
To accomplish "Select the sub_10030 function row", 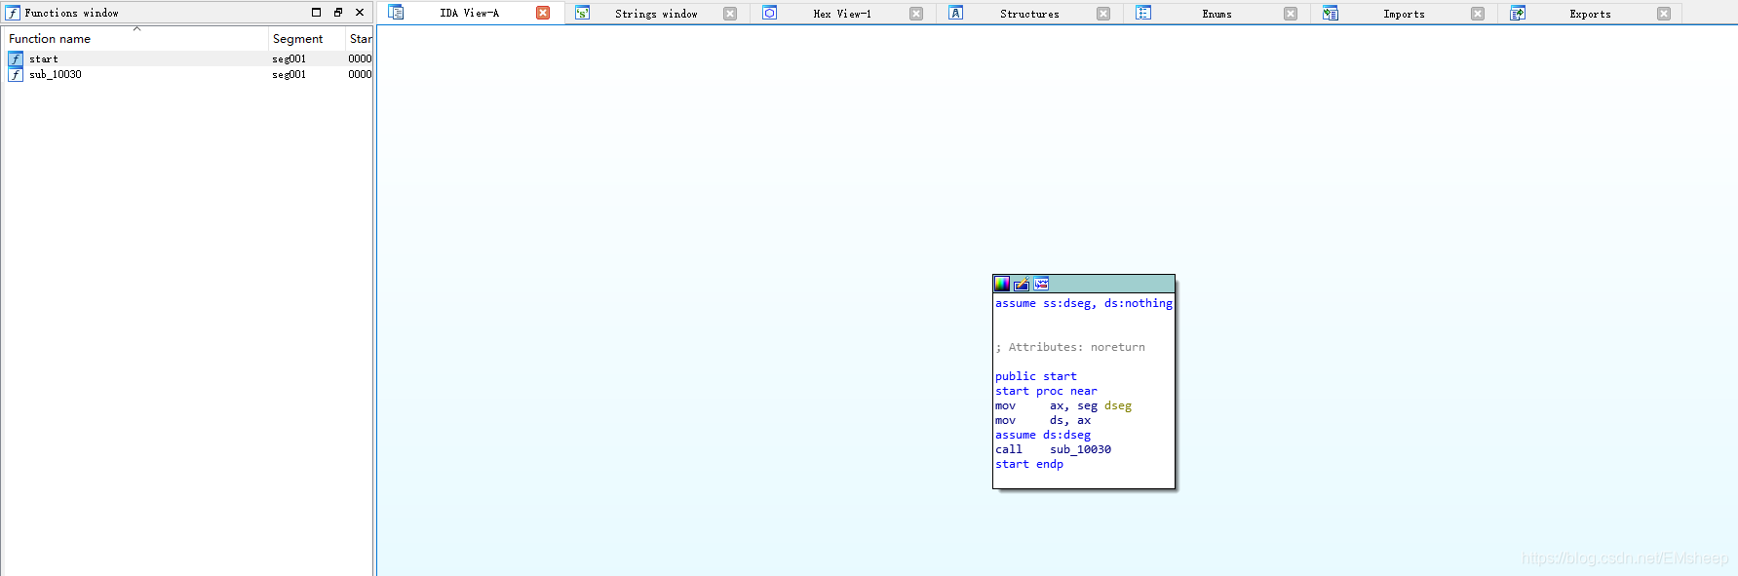I will coord(187,74).
